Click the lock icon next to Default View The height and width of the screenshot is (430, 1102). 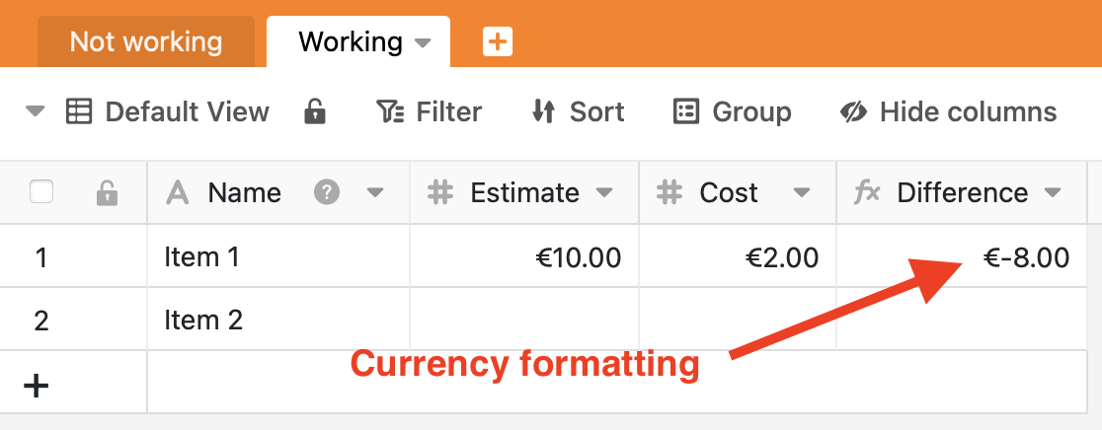315,112
